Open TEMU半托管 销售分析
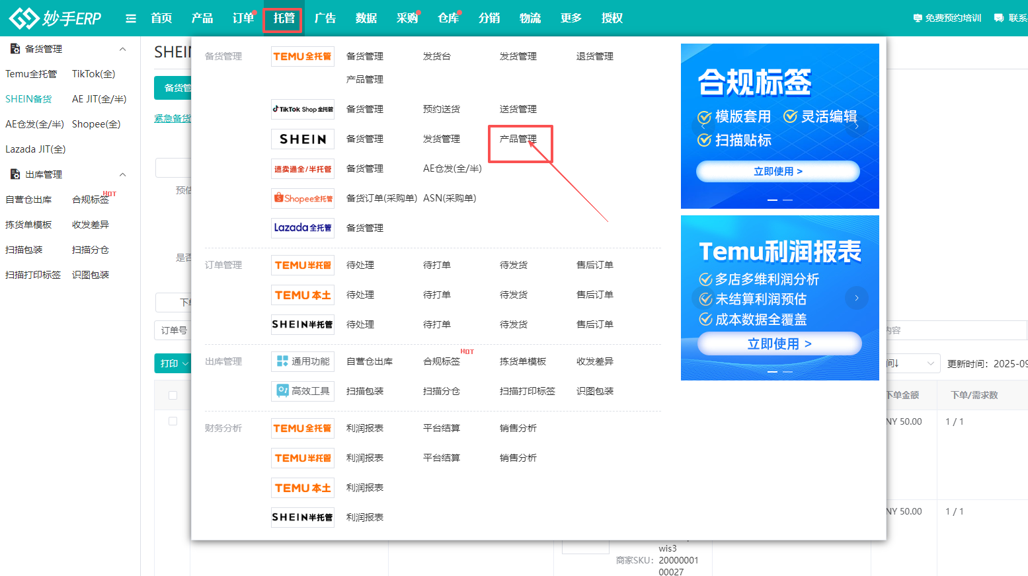1028x576 pixels. 518,458
